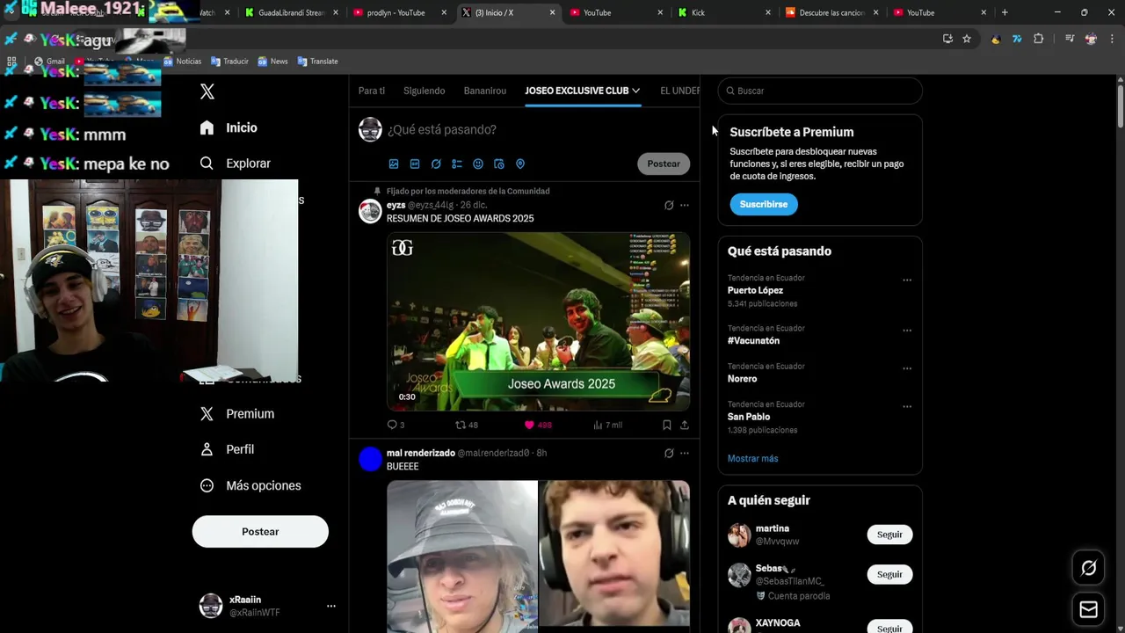
Task: Open Perfil profile in the sidebar
Action: 227,449
